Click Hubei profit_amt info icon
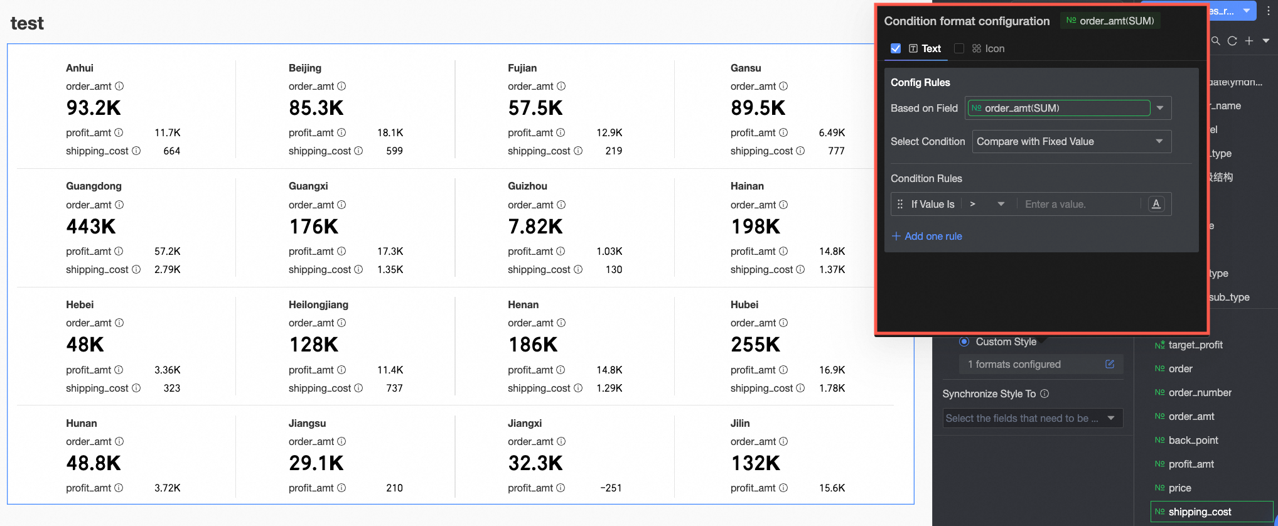1278x526 pixels. click(783, 370)
